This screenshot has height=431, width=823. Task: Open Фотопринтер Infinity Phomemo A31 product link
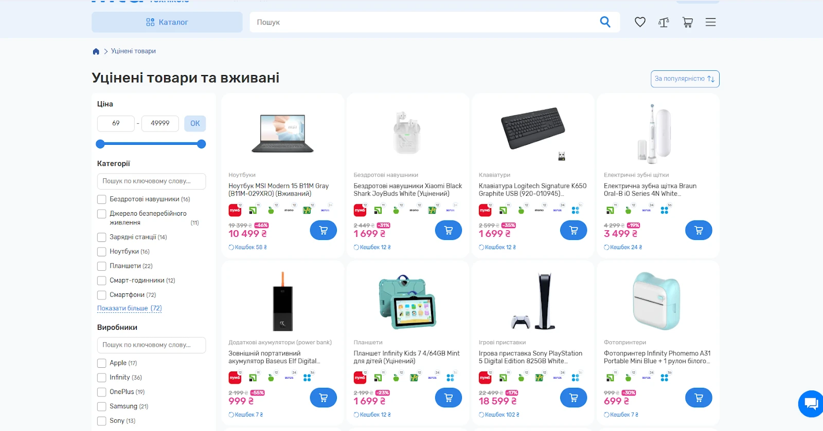pyautogui.click(x=657, y=357)
